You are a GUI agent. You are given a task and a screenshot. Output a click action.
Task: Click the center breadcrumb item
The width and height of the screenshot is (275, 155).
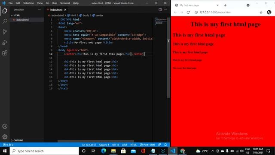(x=98, y=15)
